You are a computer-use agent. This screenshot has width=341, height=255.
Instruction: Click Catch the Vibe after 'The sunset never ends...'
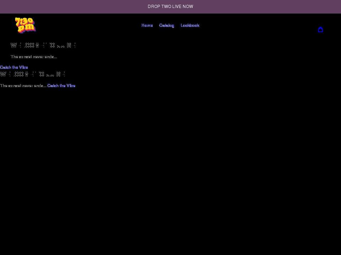61,86
